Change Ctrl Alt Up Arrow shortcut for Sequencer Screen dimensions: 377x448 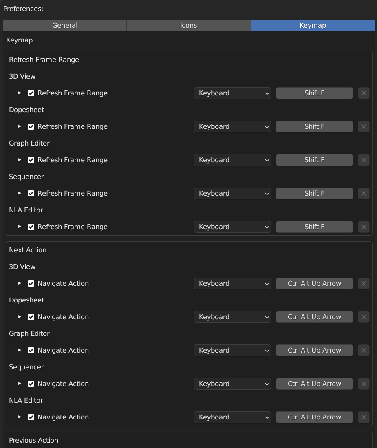point(314,384)
